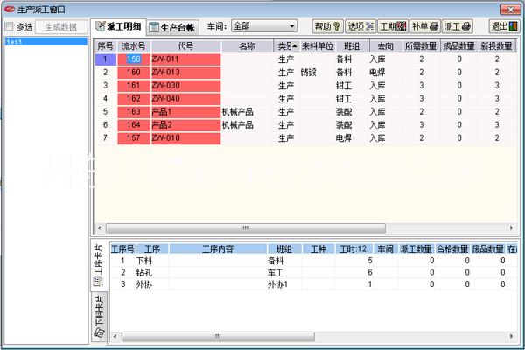The height and width of the screenshot is (350, 525).
Task: Click the 派工数量 column header
Action: [416, 248]
